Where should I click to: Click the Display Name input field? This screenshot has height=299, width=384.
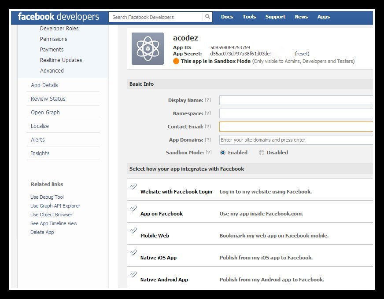click(296, 100)
